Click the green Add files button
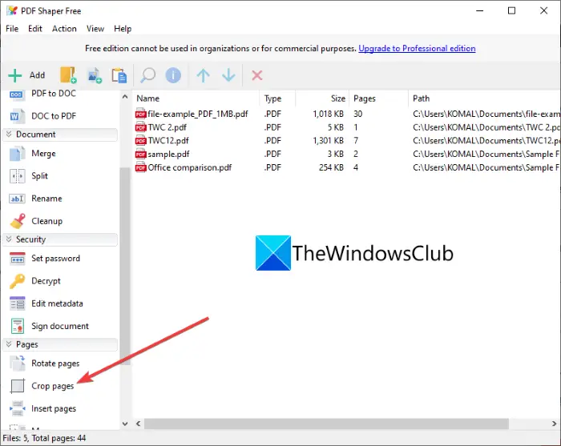The image size is (561, 446). click(x=26, y=75)
